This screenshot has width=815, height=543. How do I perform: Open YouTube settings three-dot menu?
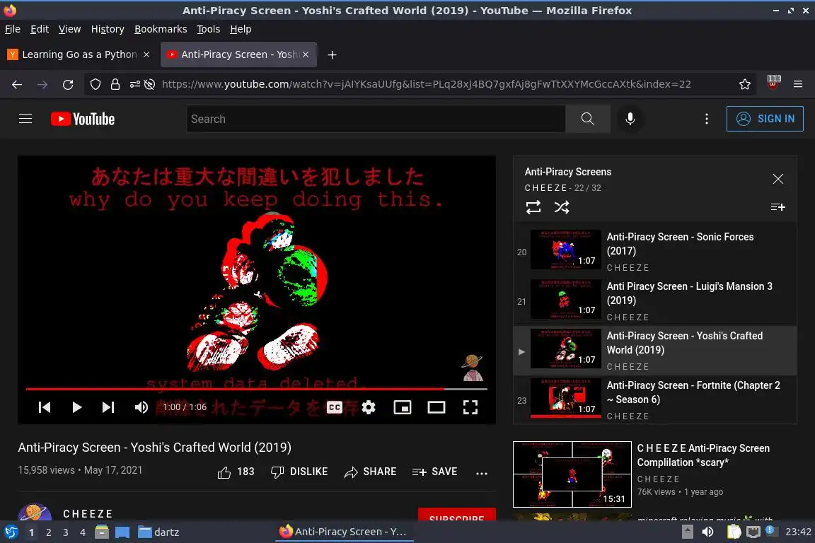point(706,119)
